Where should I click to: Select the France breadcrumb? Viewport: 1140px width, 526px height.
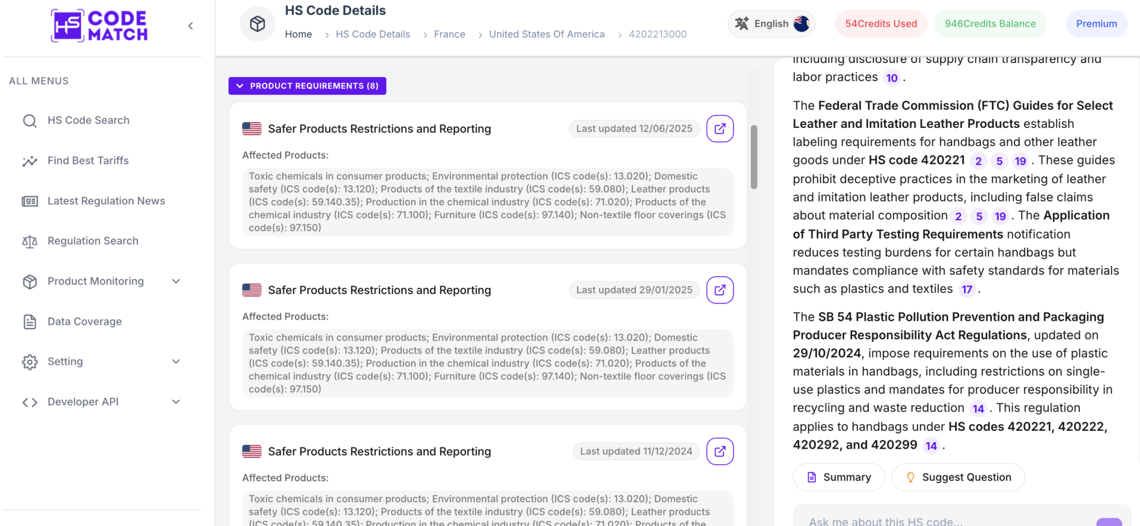(450, 34)
